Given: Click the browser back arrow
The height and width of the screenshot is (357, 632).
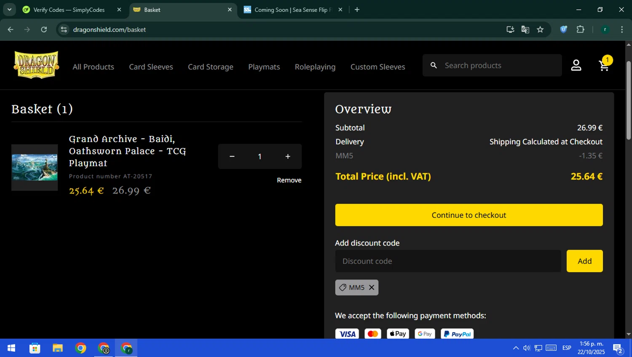Looking at the screenshot, I should 11,30.
